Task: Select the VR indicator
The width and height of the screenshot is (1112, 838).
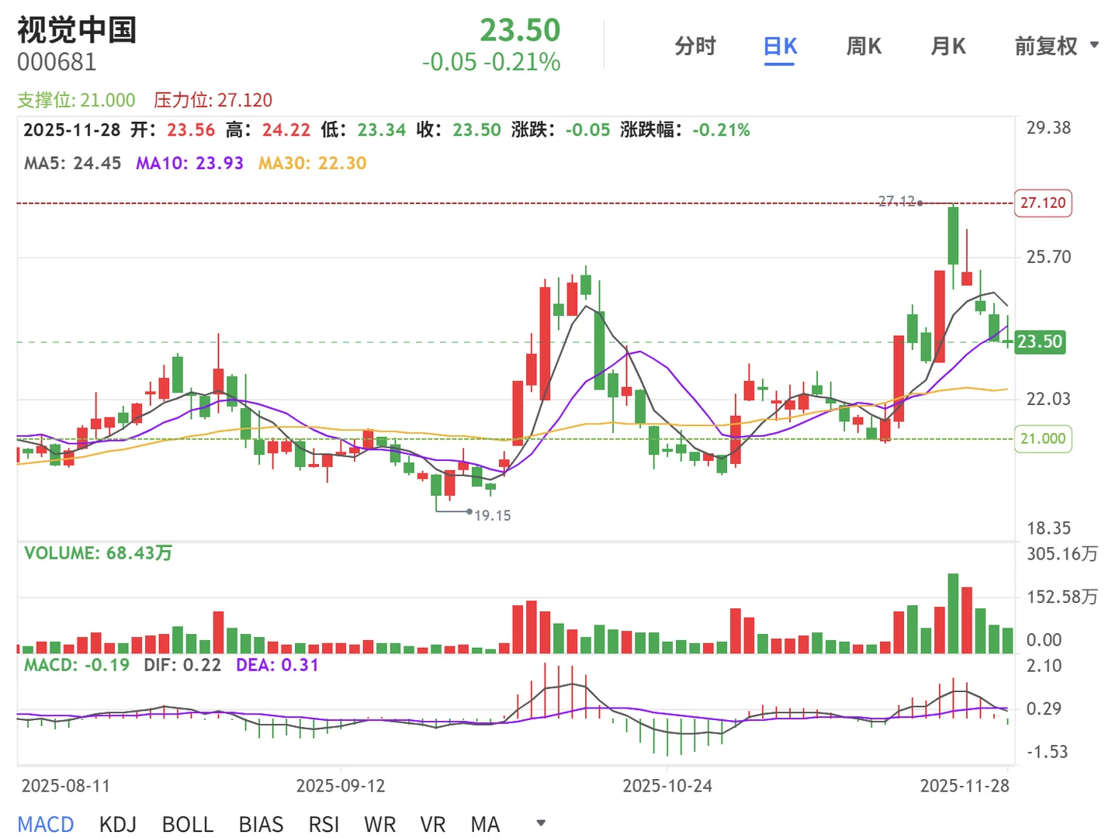Action: 433,824
